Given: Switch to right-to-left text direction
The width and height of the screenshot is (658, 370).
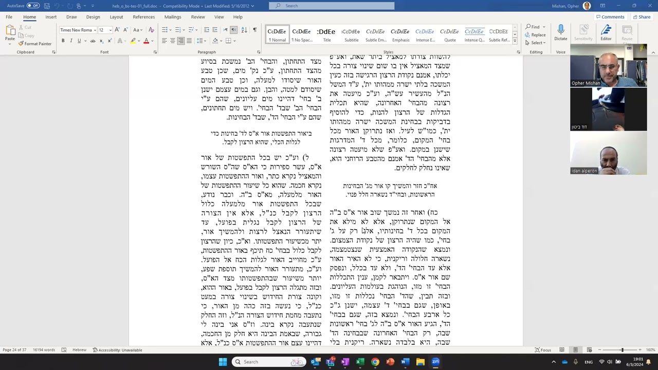Looking at the screenshot, I should click(x=233, y=30).
